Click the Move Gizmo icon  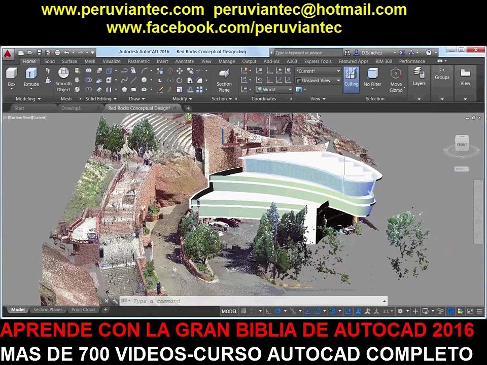click(396, 80)
